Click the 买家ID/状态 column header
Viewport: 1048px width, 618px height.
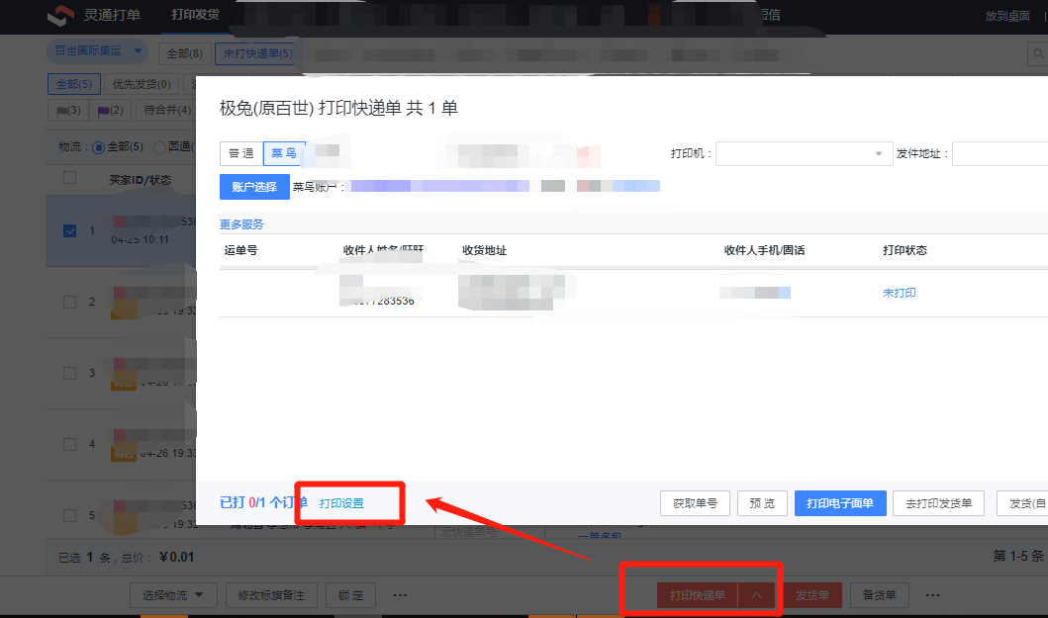pyautogui.click(x=141, y=180)
